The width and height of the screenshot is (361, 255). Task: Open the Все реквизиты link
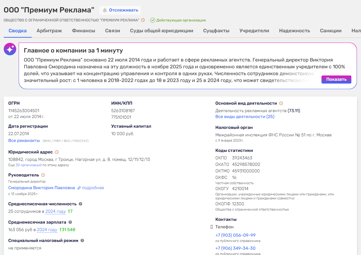point(24,141)
